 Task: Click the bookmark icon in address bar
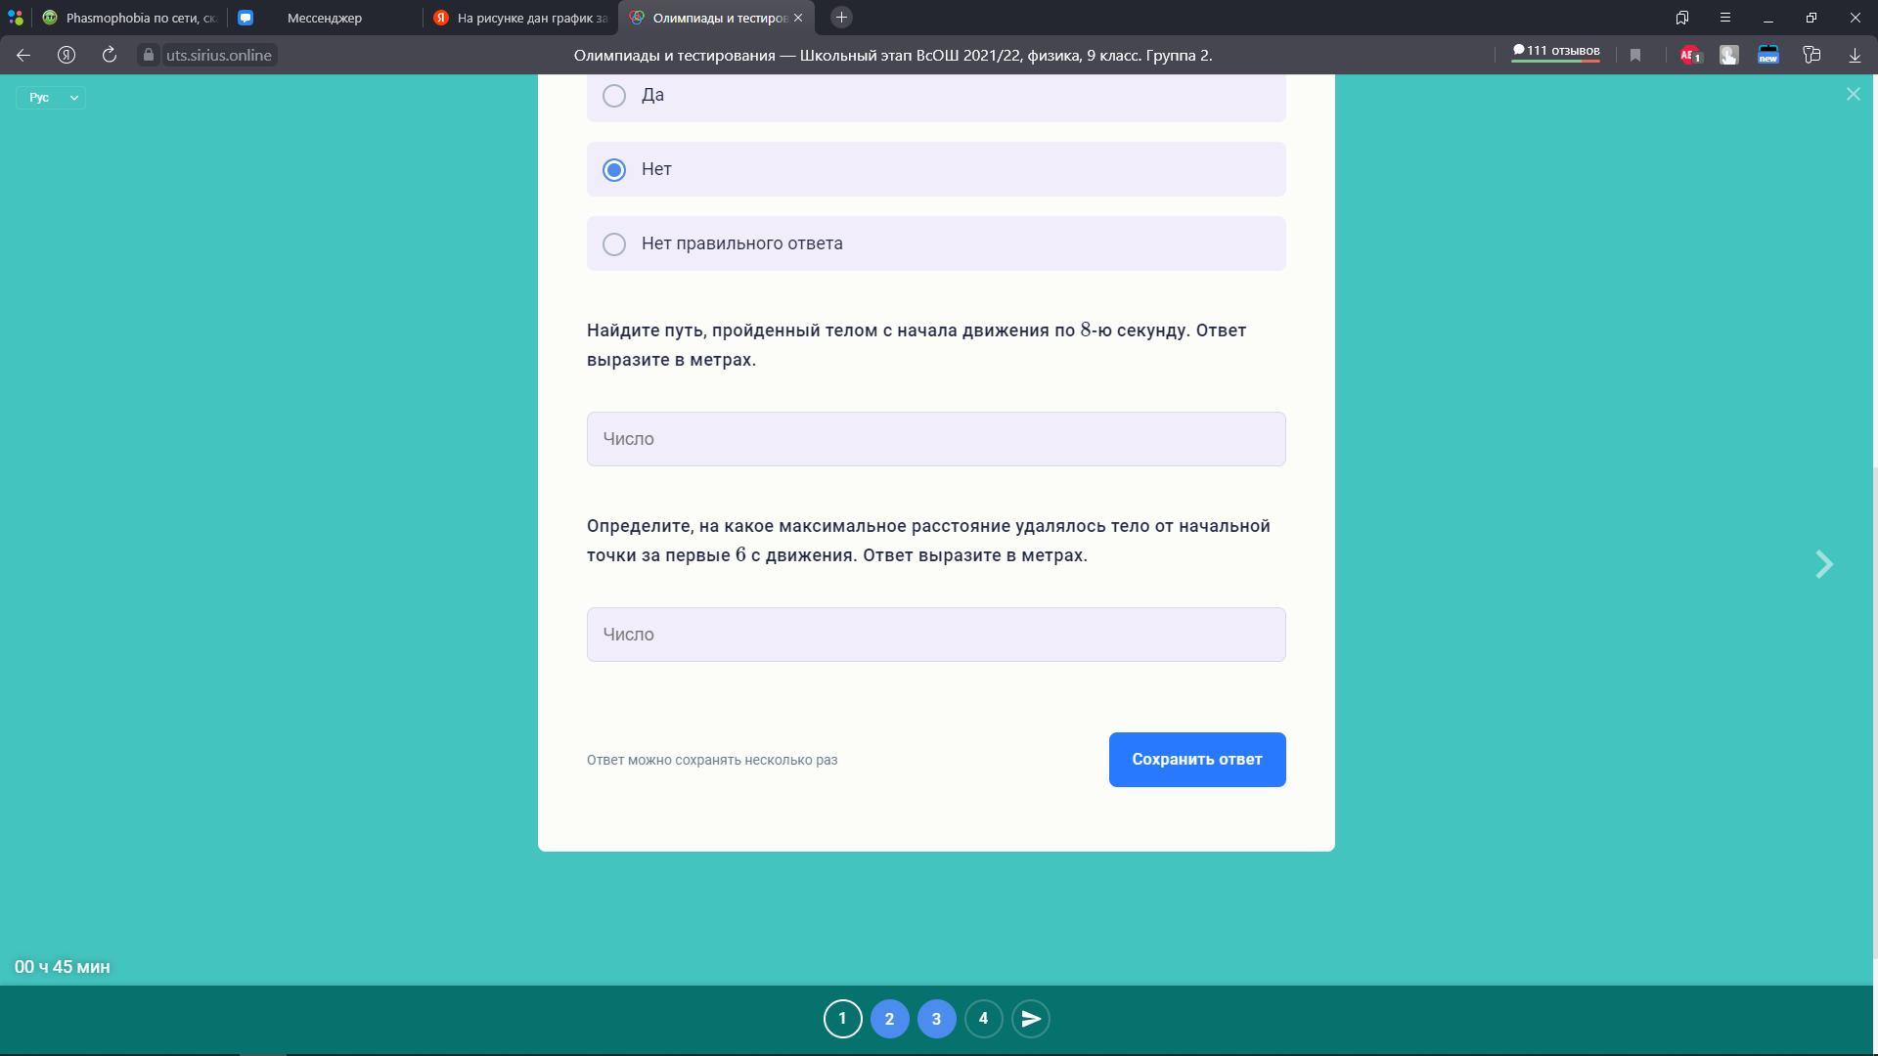[x=1635, y=56]
